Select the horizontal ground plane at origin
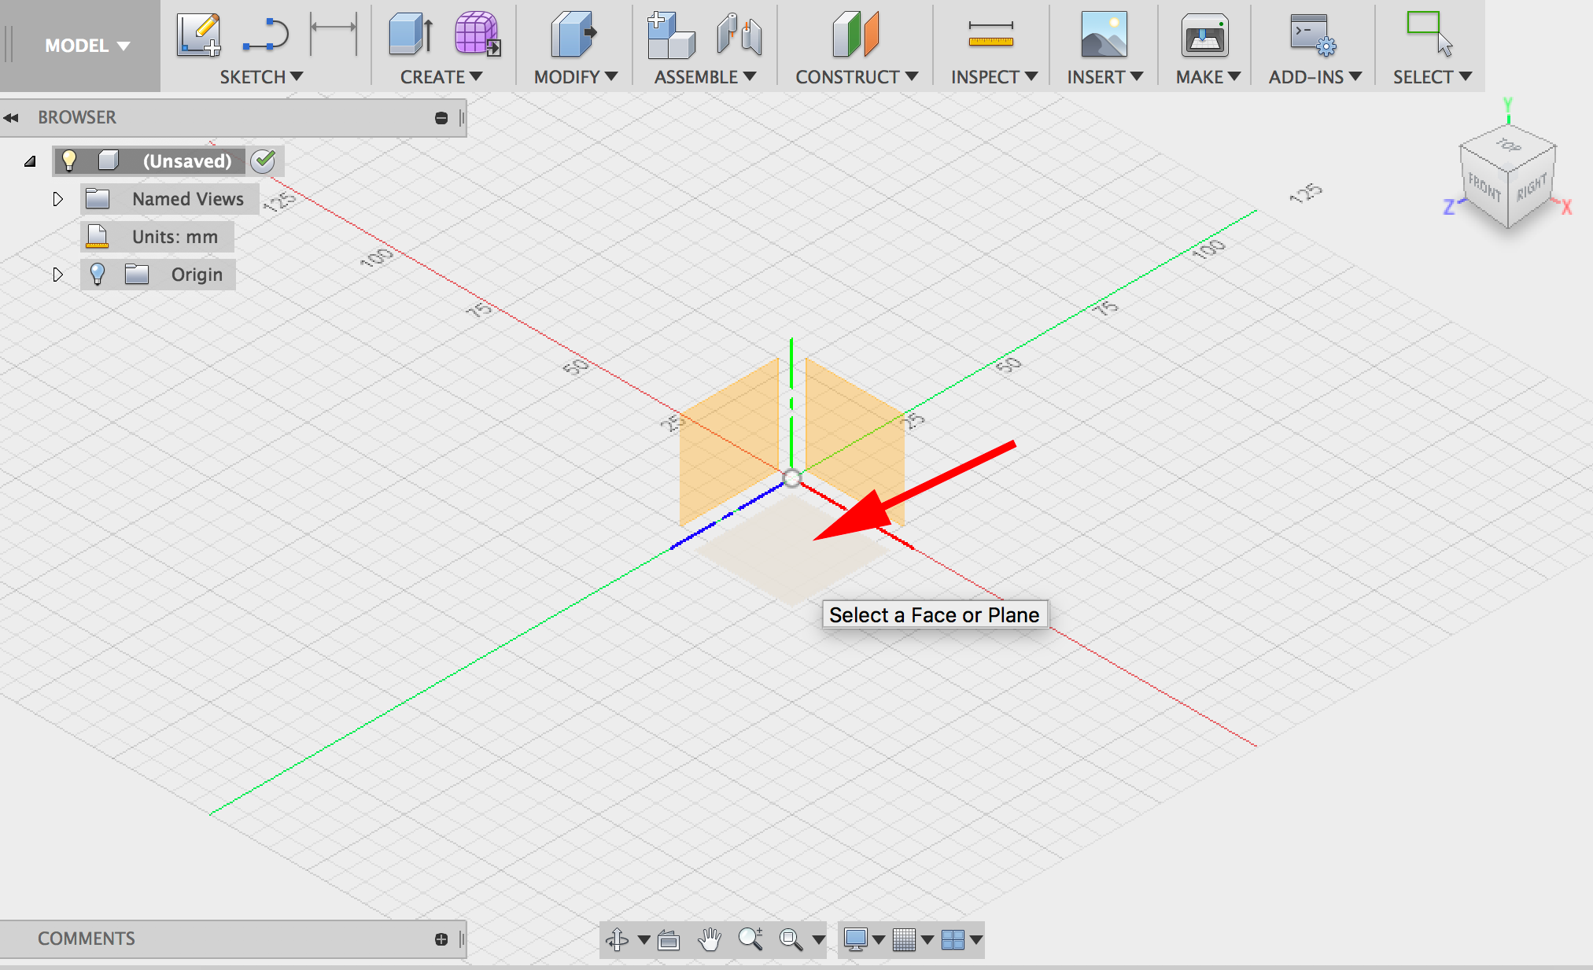The image size is (1593, 970). (x=791, y=551)
